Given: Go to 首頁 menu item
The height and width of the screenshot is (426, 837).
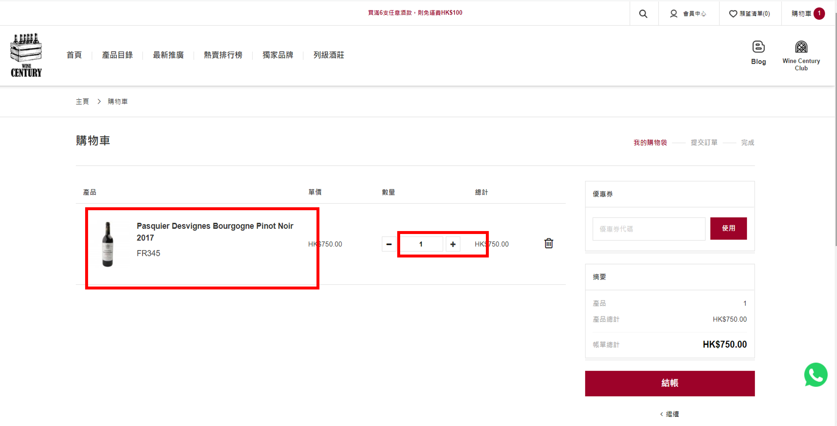Looking at the screenshot, I should (x=74, y=55).
